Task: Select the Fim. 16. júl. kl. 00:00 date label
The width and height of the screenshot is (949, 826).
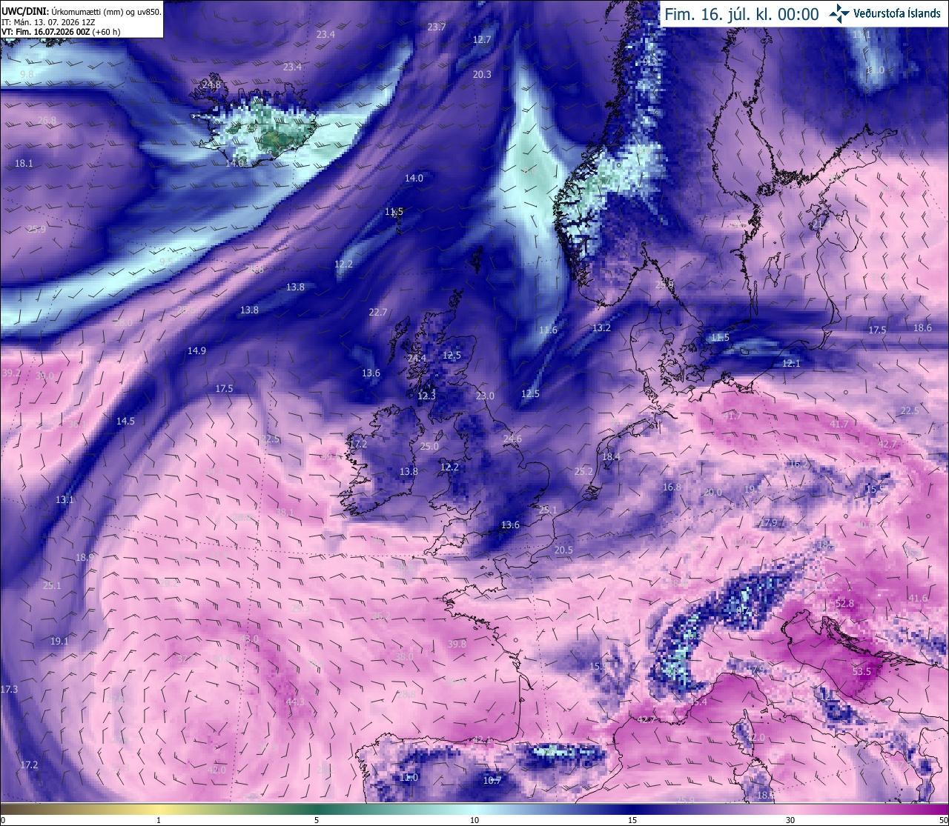Action: pos(741,14)
